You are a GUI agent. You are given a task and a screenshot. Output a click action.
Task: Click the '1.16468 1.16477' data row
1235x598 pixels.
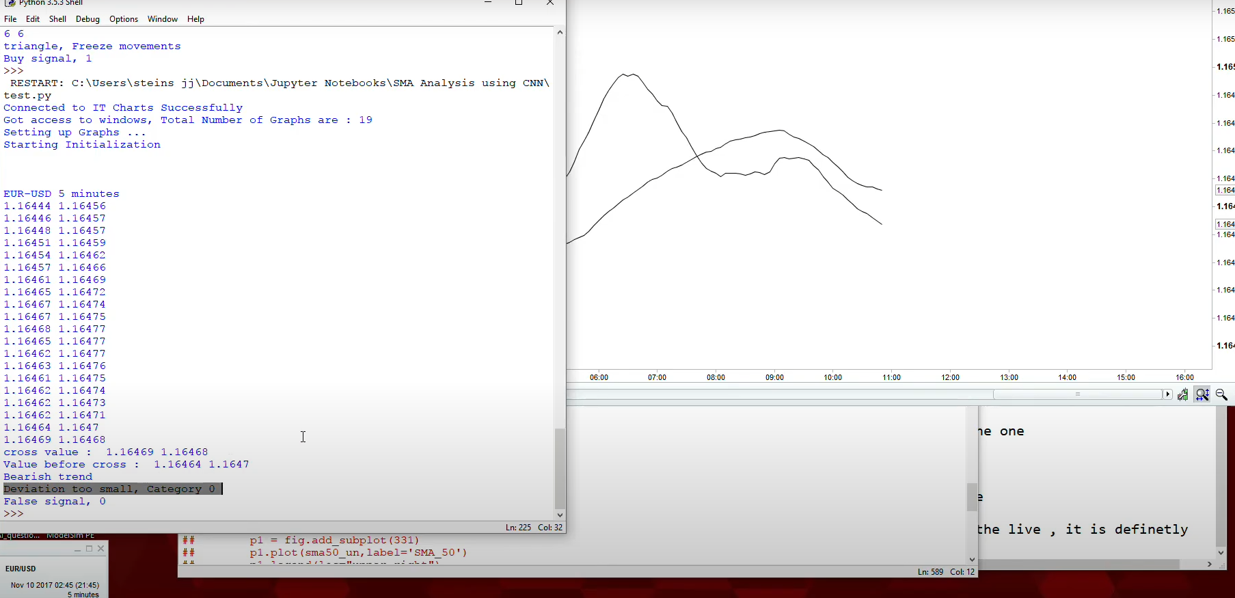(55, 329)
